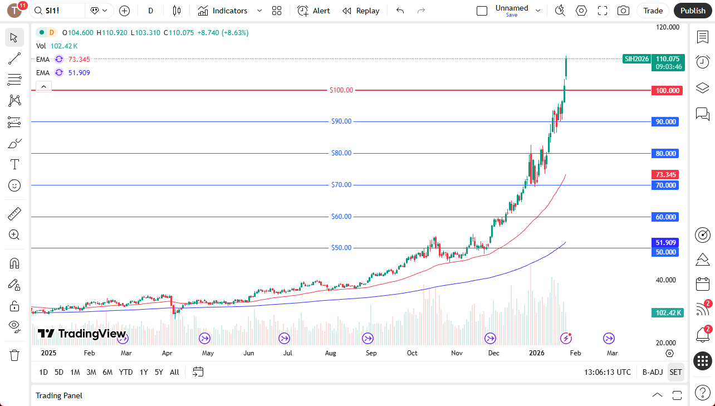Open the Fibonacci retracement tools
Viewport: 715px width, 406px height.
click(14, 80)
